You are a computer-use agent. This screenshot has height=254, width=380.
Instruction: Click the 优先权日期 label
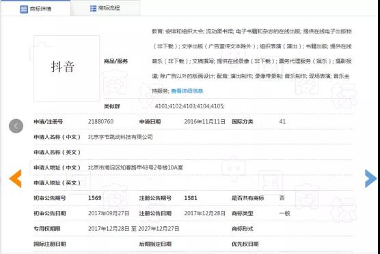[245, 244]
